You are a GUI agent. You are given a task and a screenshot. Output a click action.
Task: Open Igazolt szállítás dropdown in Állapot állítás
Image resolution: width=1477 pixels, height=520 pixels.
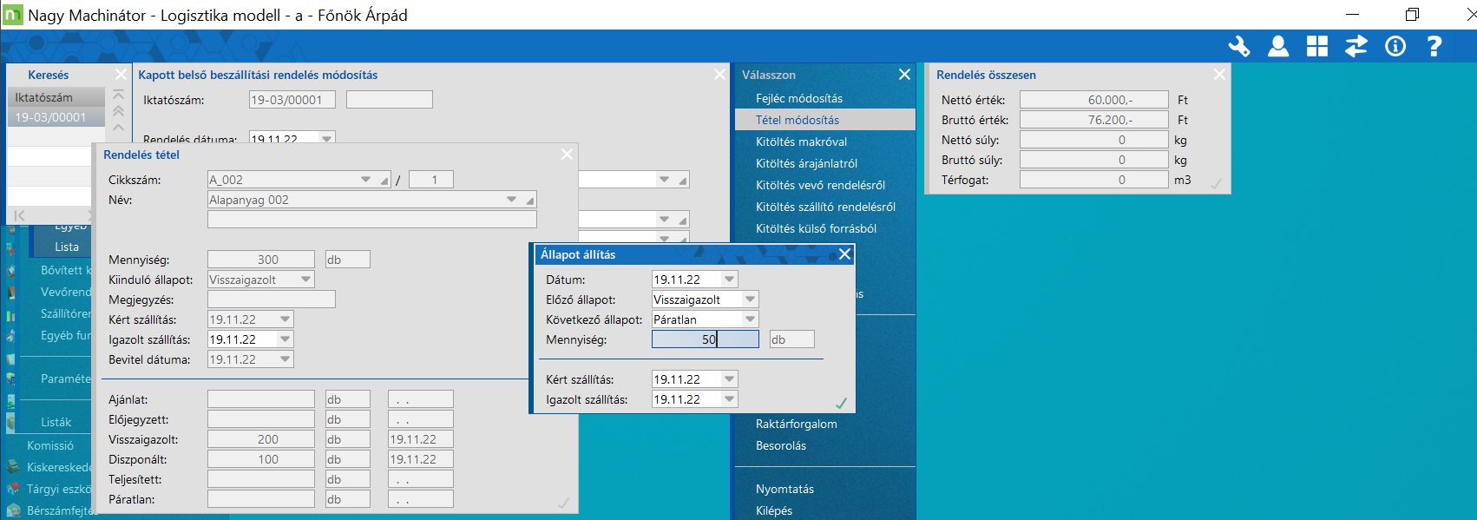[x=730, y=399]
